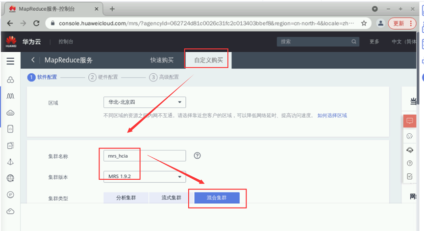Image resolution: width=424 pixels, height=231 pixels.
Task: Click the red 更新 browser update button
Action: point(402,23)
